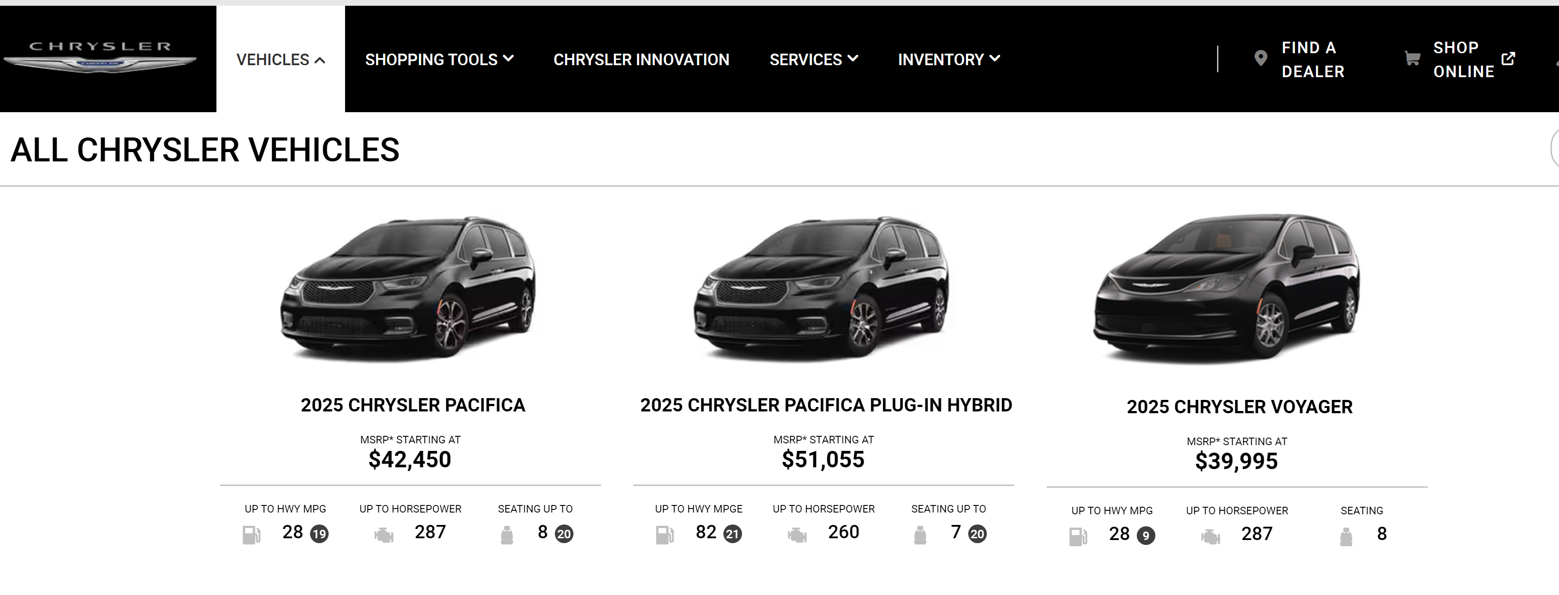Open footnote 9 beside Voyager MPG
The height and width of the screenshot is (595, 1559).
(x=1146, y=536)
